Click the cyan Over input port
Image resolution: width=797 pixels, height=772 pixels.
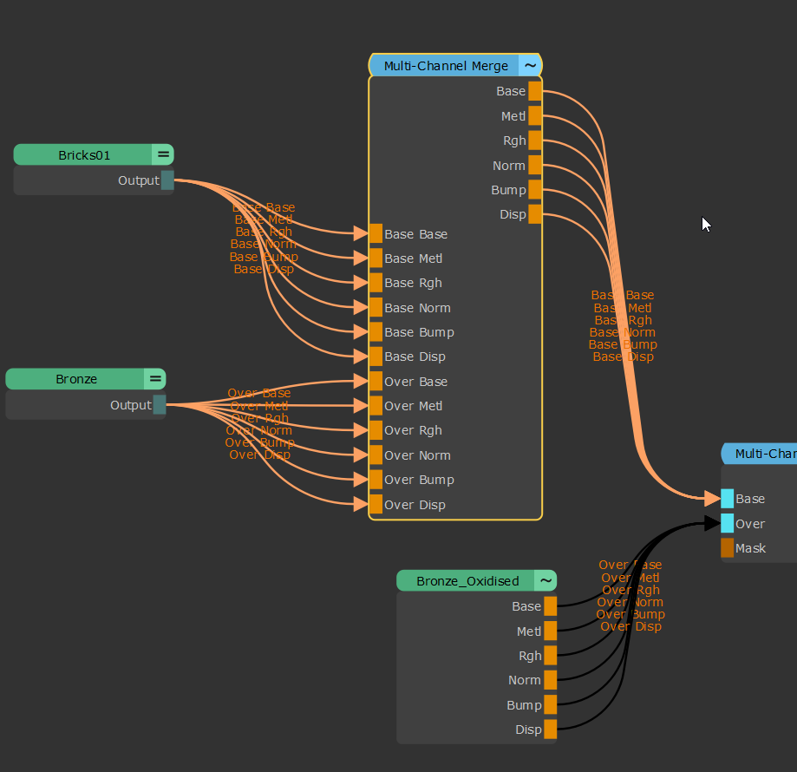tap(727, 523)
